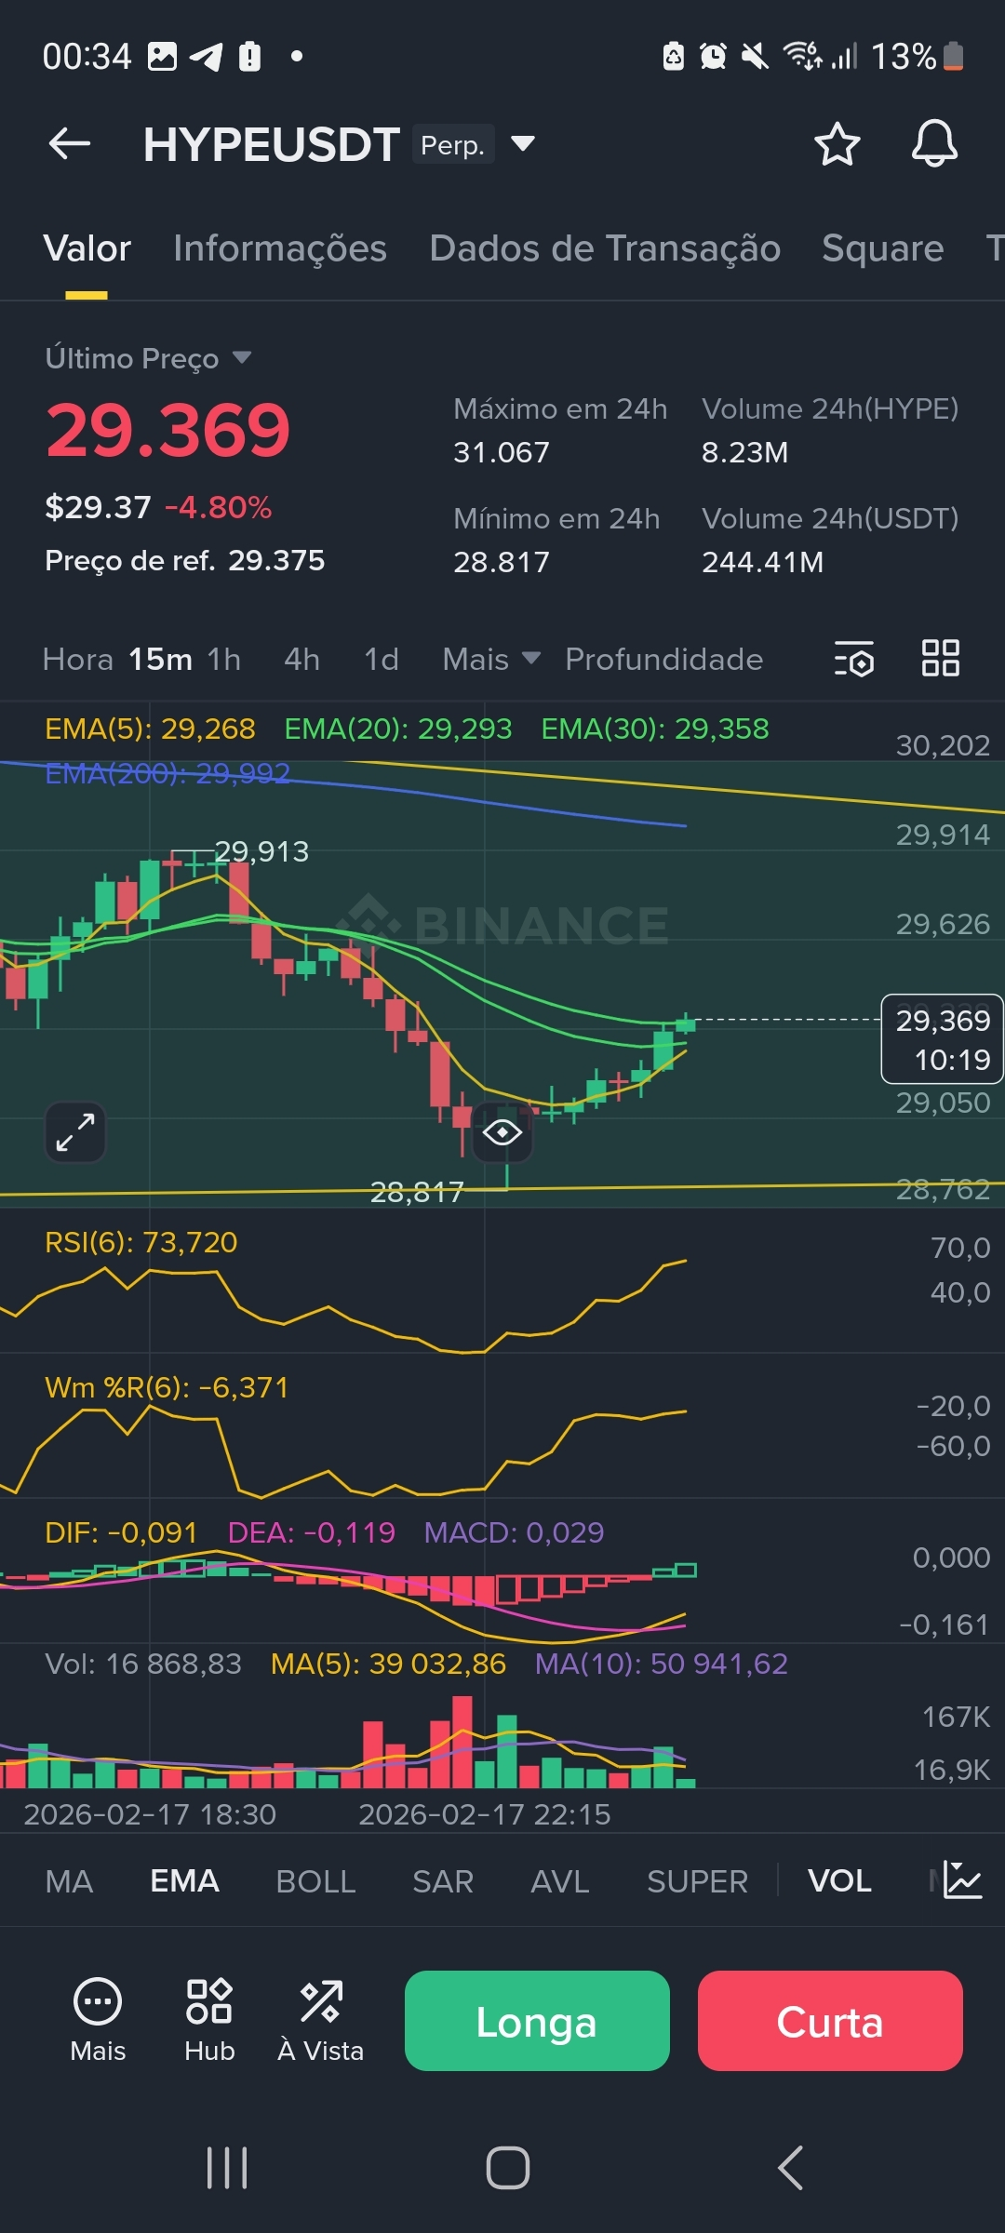Open the Hub shortcut
This screenshot has width=1005, height=2233.
click(209, 2020)
